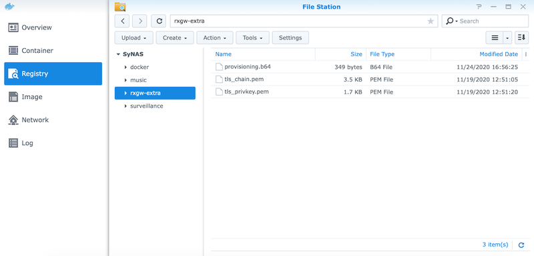Open the column options menu icon

point(526,54)
